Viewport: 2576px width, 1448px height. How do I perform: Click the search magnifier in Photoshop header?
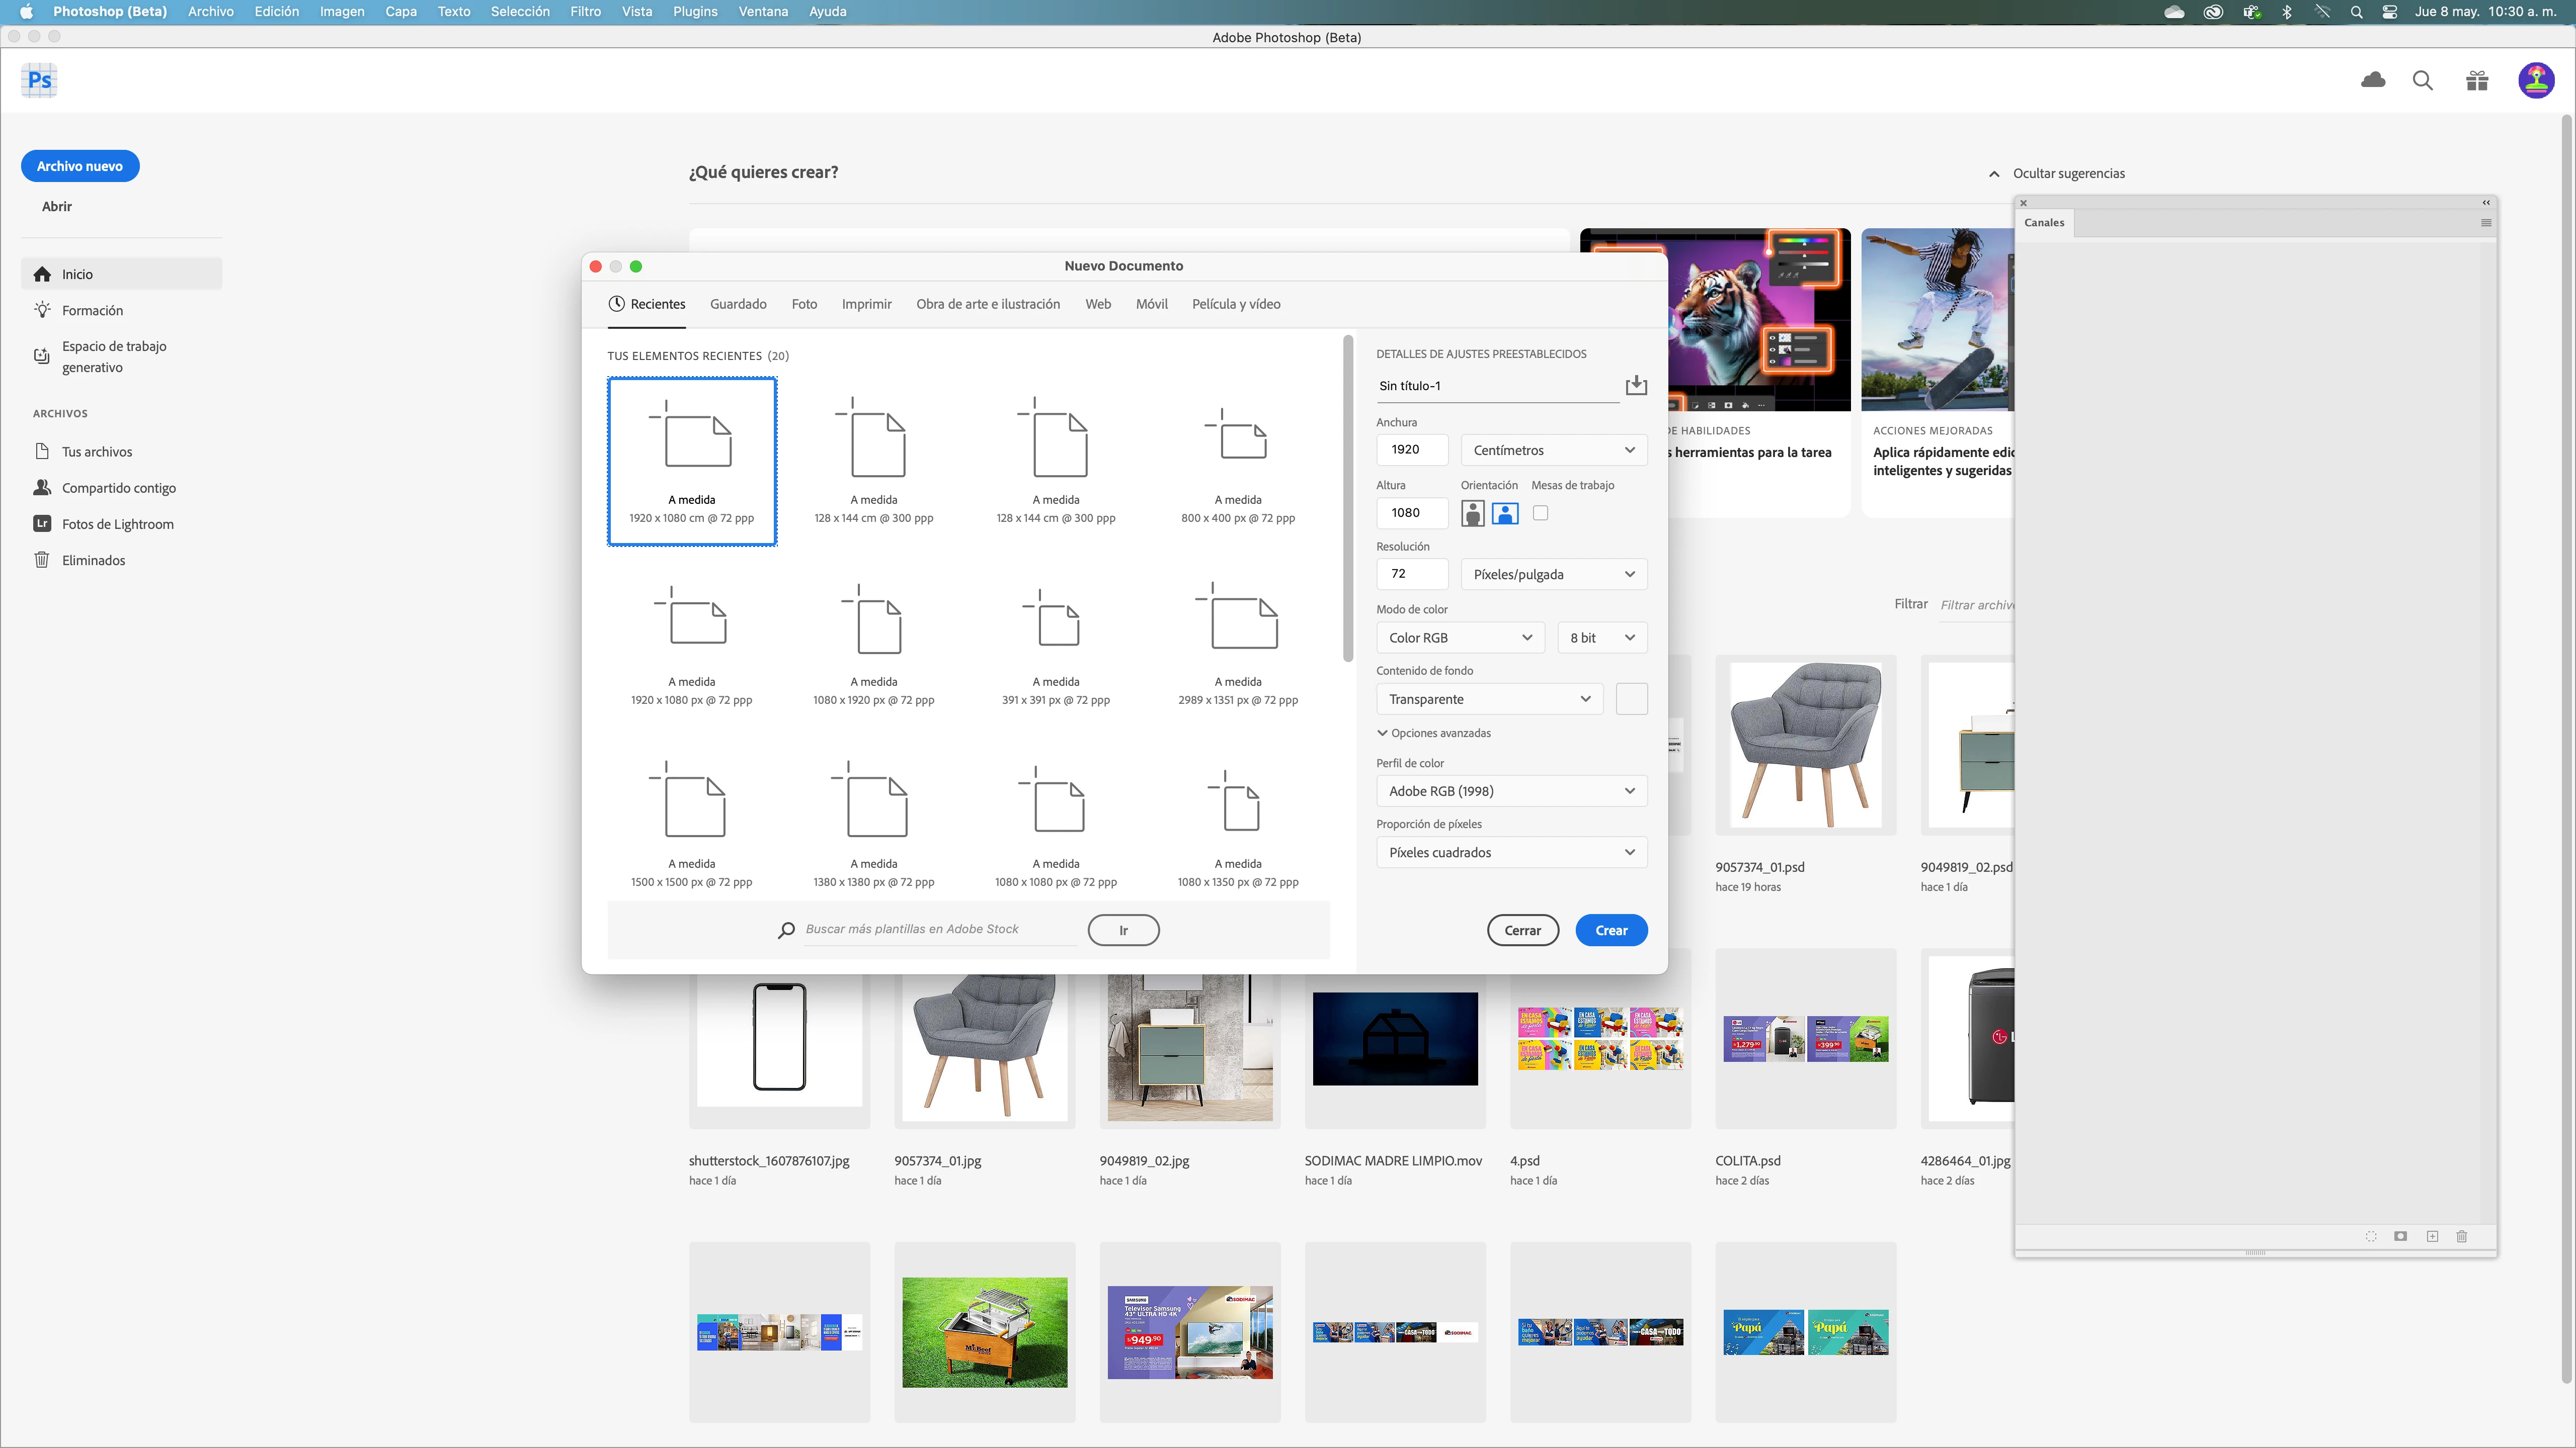point(2423,81)
